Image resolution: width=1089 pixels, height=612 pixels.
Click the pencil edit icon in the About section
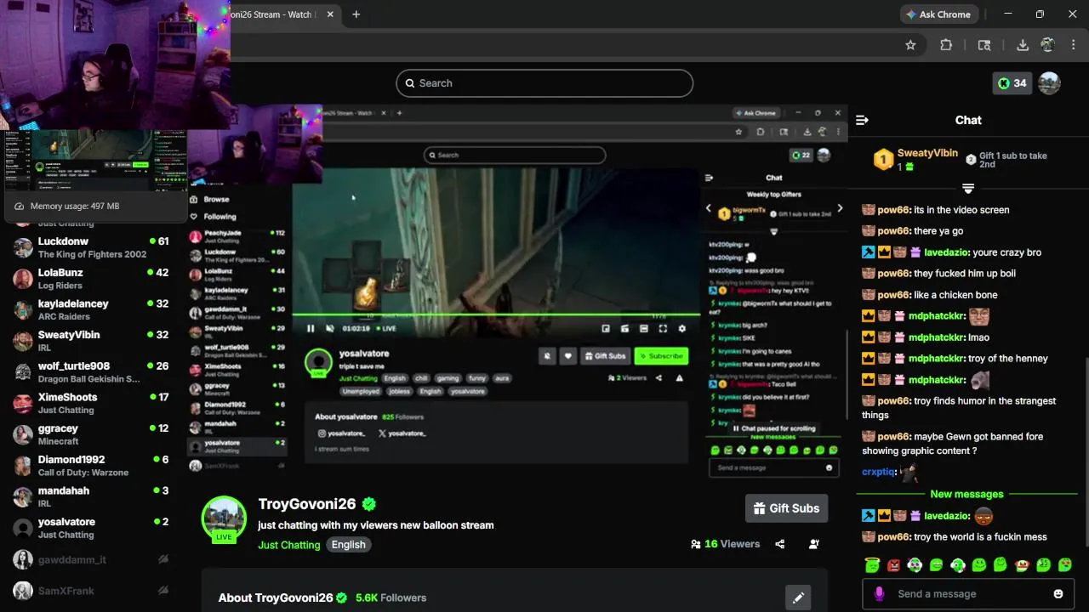[x=798, y=598]
